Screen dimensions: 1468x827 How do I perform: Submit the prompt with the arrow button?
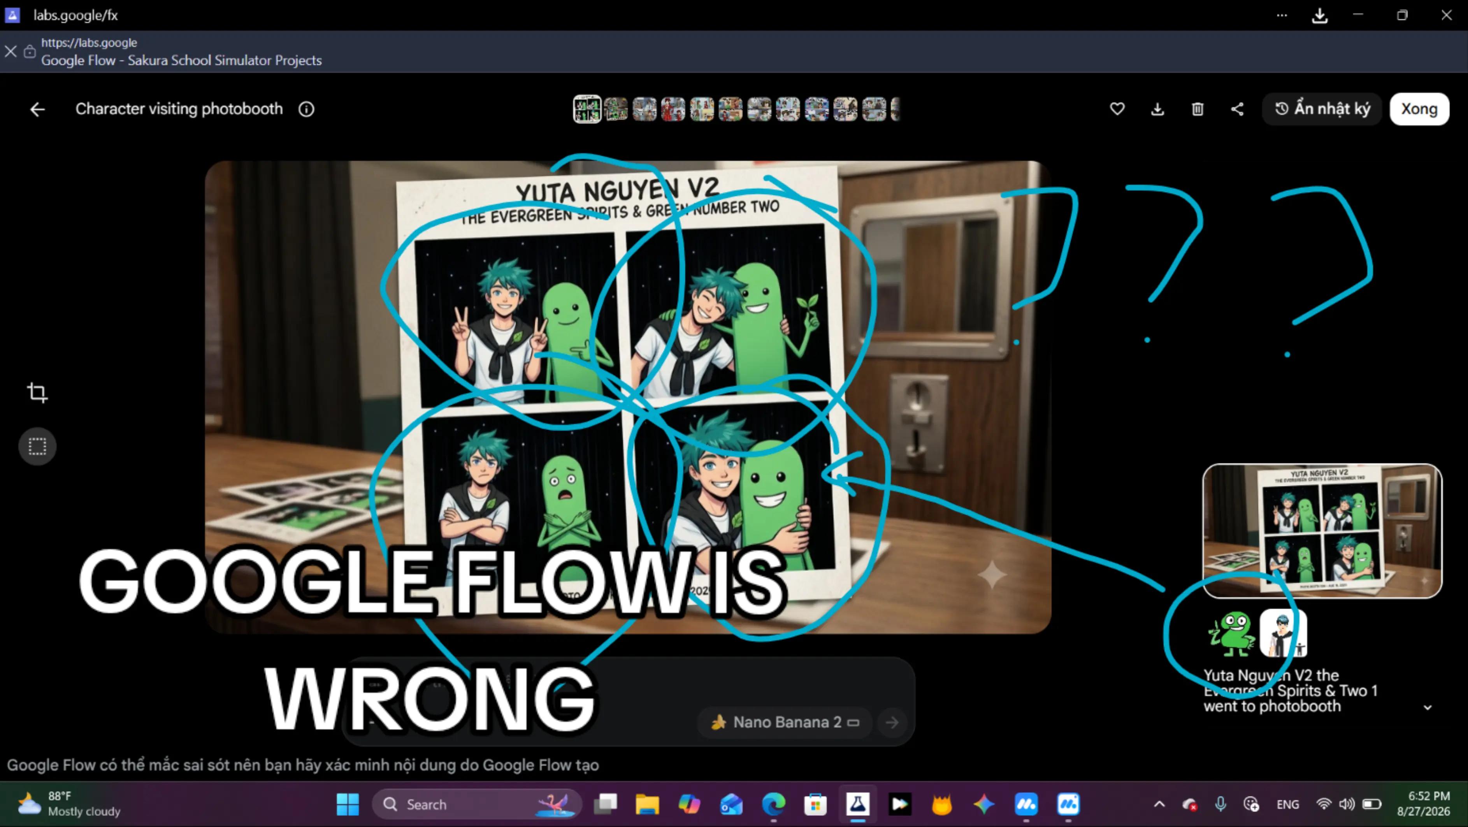click(892, 723)
